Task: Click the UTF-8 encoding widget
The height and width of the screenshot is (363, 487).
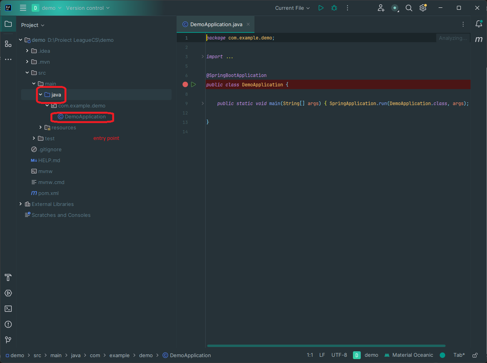Action: (x=339, y=355)
